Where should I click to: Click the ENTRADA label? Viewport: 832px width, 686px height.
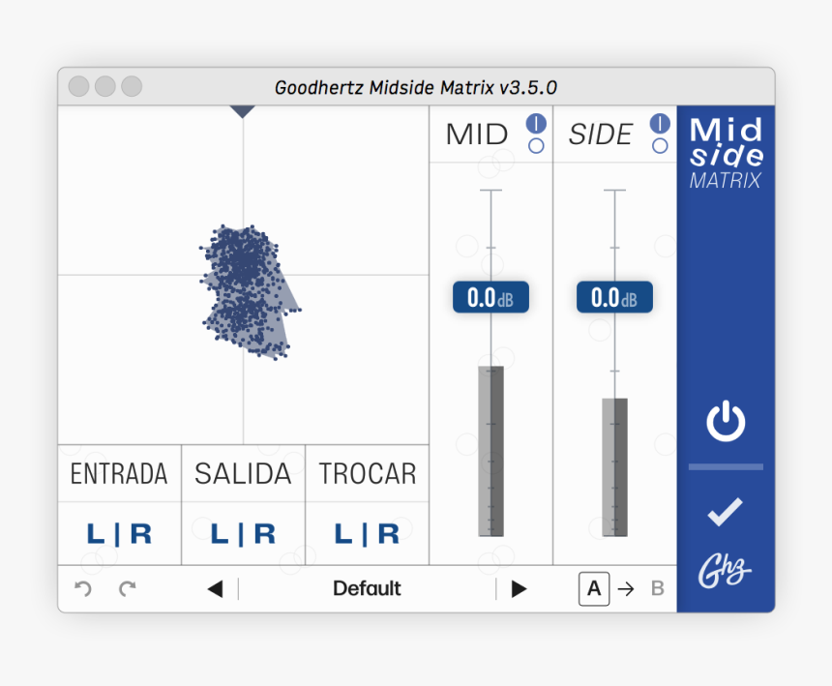pyautogui.click(x=119, y=474)
